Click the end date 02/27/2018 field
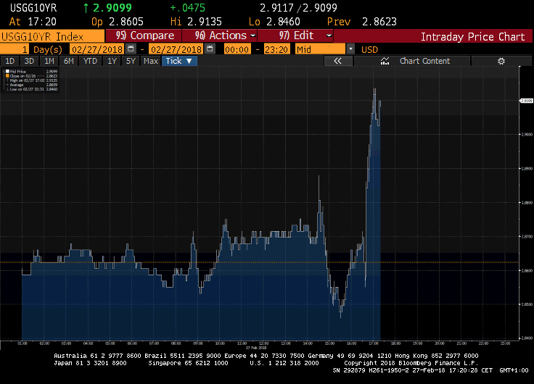534x384 pixels. (x=176, y=49)
